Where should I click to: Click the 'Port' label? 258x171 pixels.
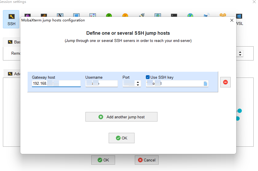click(126, 77)
